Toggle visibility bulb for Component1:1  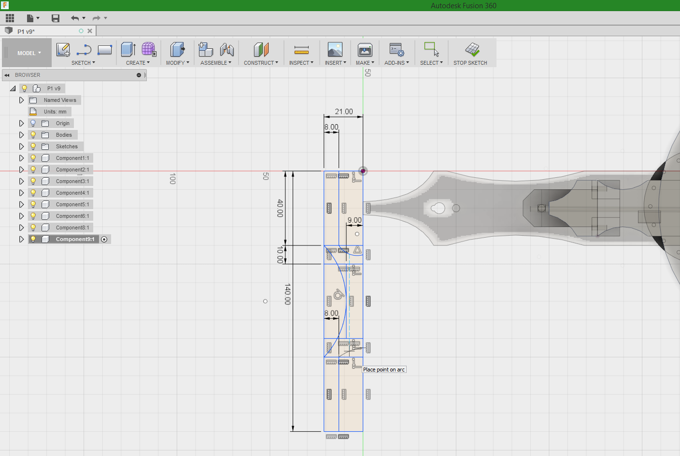(x=33, y=158)
